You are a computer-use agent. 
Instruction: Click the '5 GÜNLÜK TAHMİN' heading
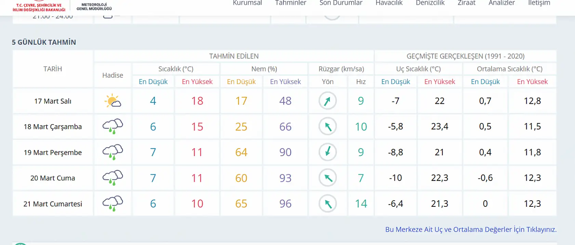point(44,42)
